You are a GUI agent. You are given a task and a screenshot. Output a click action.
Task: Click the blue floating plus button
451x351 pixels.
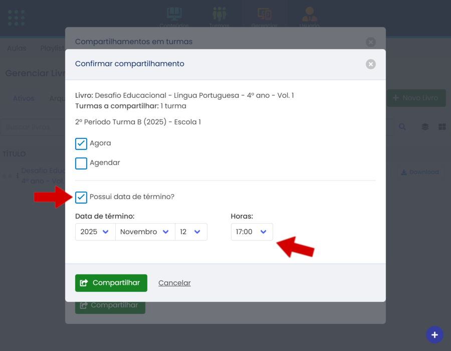(434, 335)
